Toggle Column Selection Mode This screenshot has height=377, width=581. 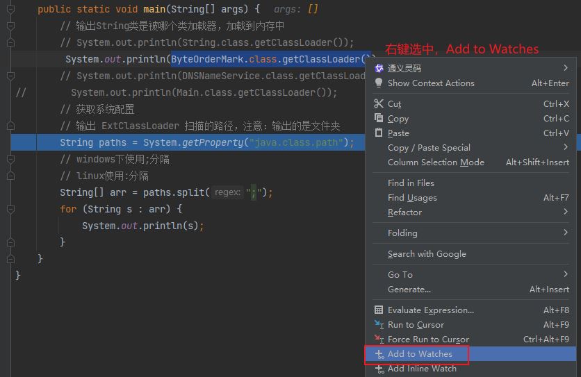pos(470,162)
